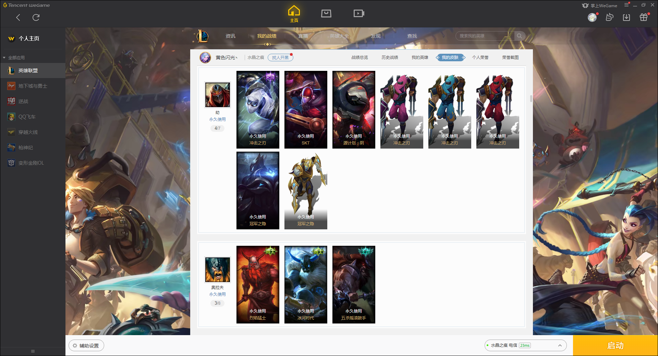Open the 发现 tab
Screen dimensions: 658x356
[376, 36]
